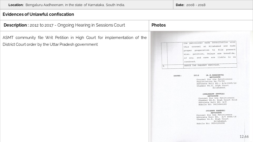Click the ASMT community description paragraph
The width and height of the screenshot is (253, 142).
tap(75, 41)
